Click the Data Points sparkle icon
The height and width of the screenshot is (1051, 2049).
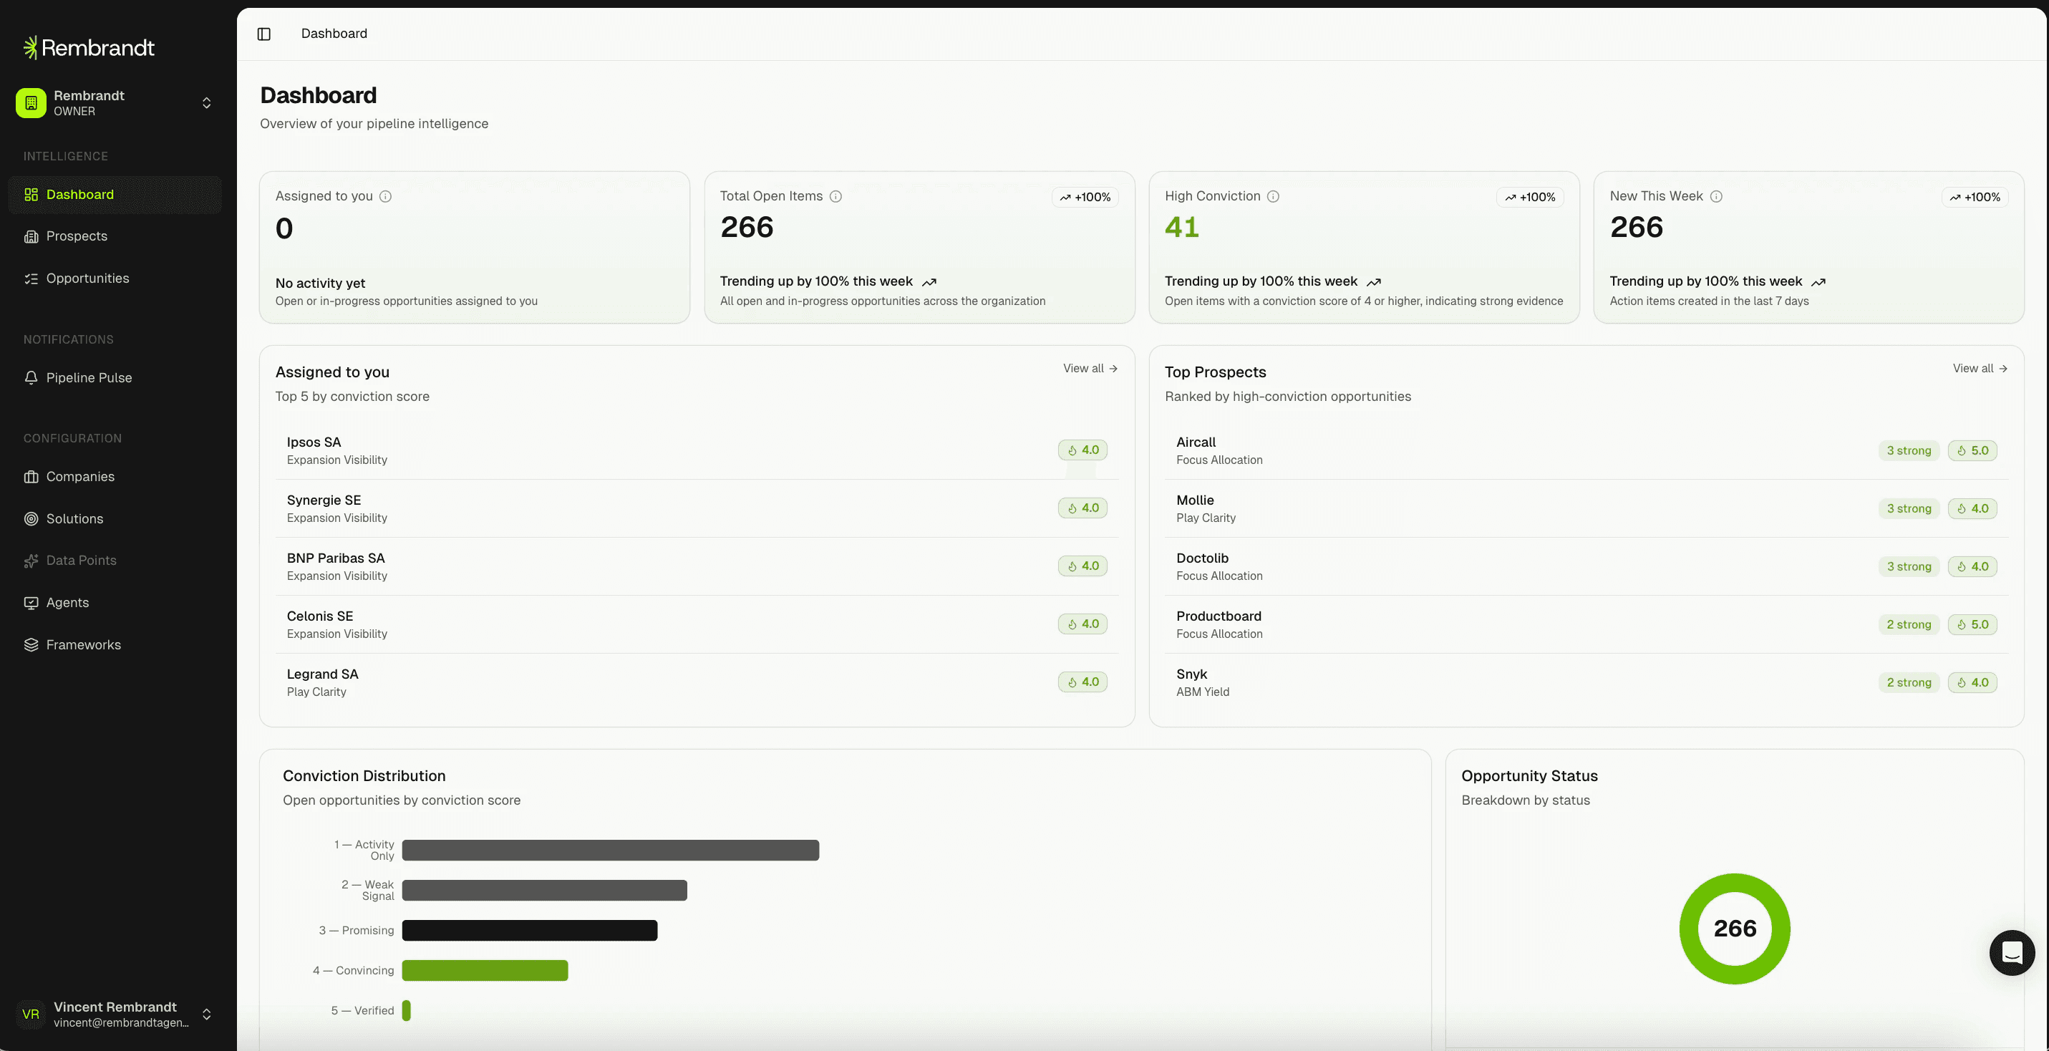(x=31, y=561)
